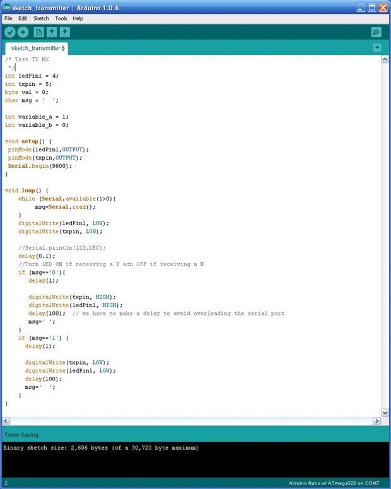Click the 'Turn LED ON' comment line
This screenshot has height=489, width=391.
(x=111, y=264)
